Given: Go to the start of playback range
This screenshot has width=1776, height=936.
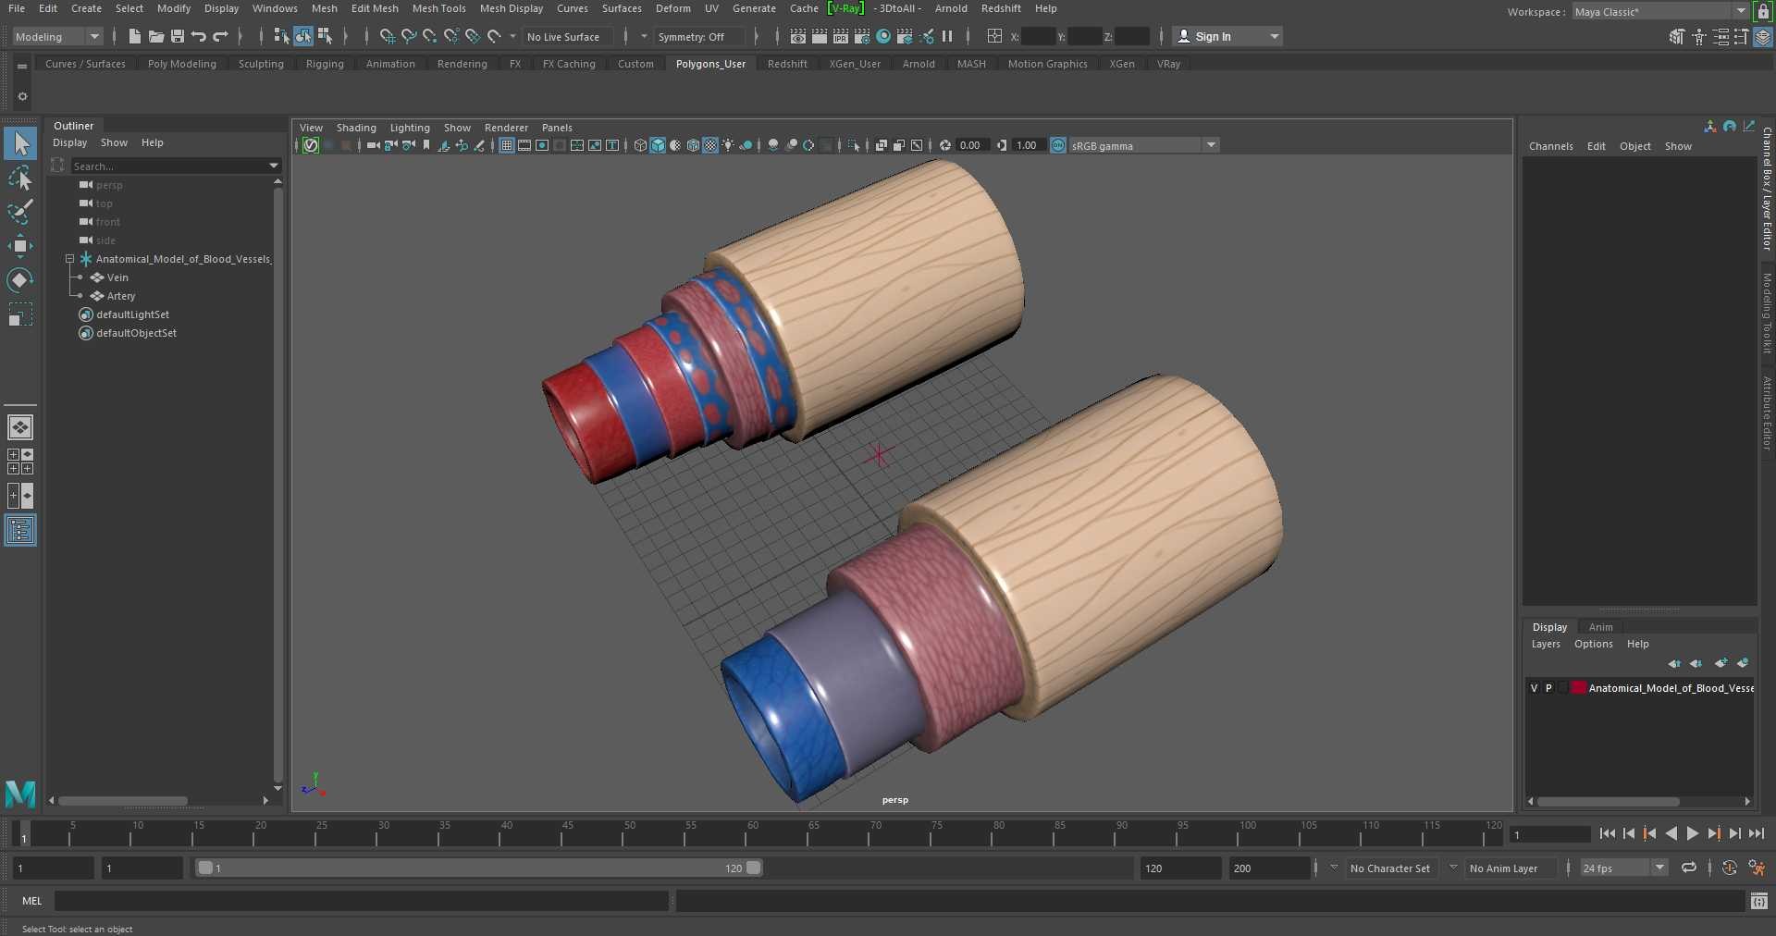Looking at the screenshot, I should 1607,833.
